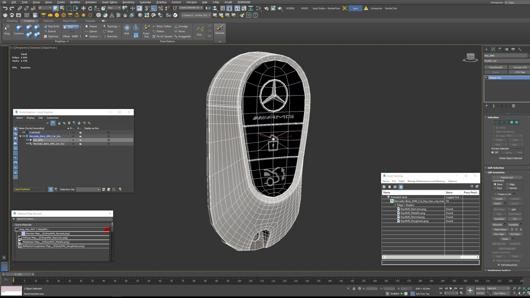Select Off radio in Preview Selection

click(x=492, y=153)
